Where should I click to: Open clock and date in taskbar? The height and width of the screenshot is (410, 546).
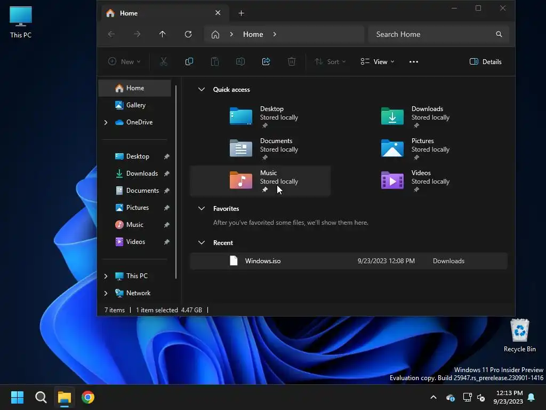pyautogui.click(x=508, y=397)
